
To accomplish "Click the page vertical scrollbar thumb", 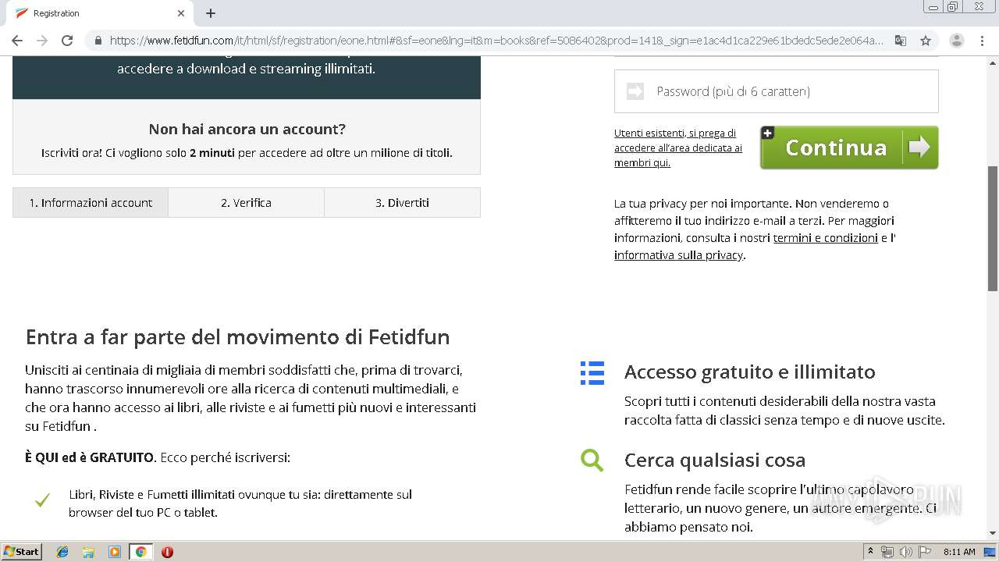I will pyautogui.click(x=993, y=229).
